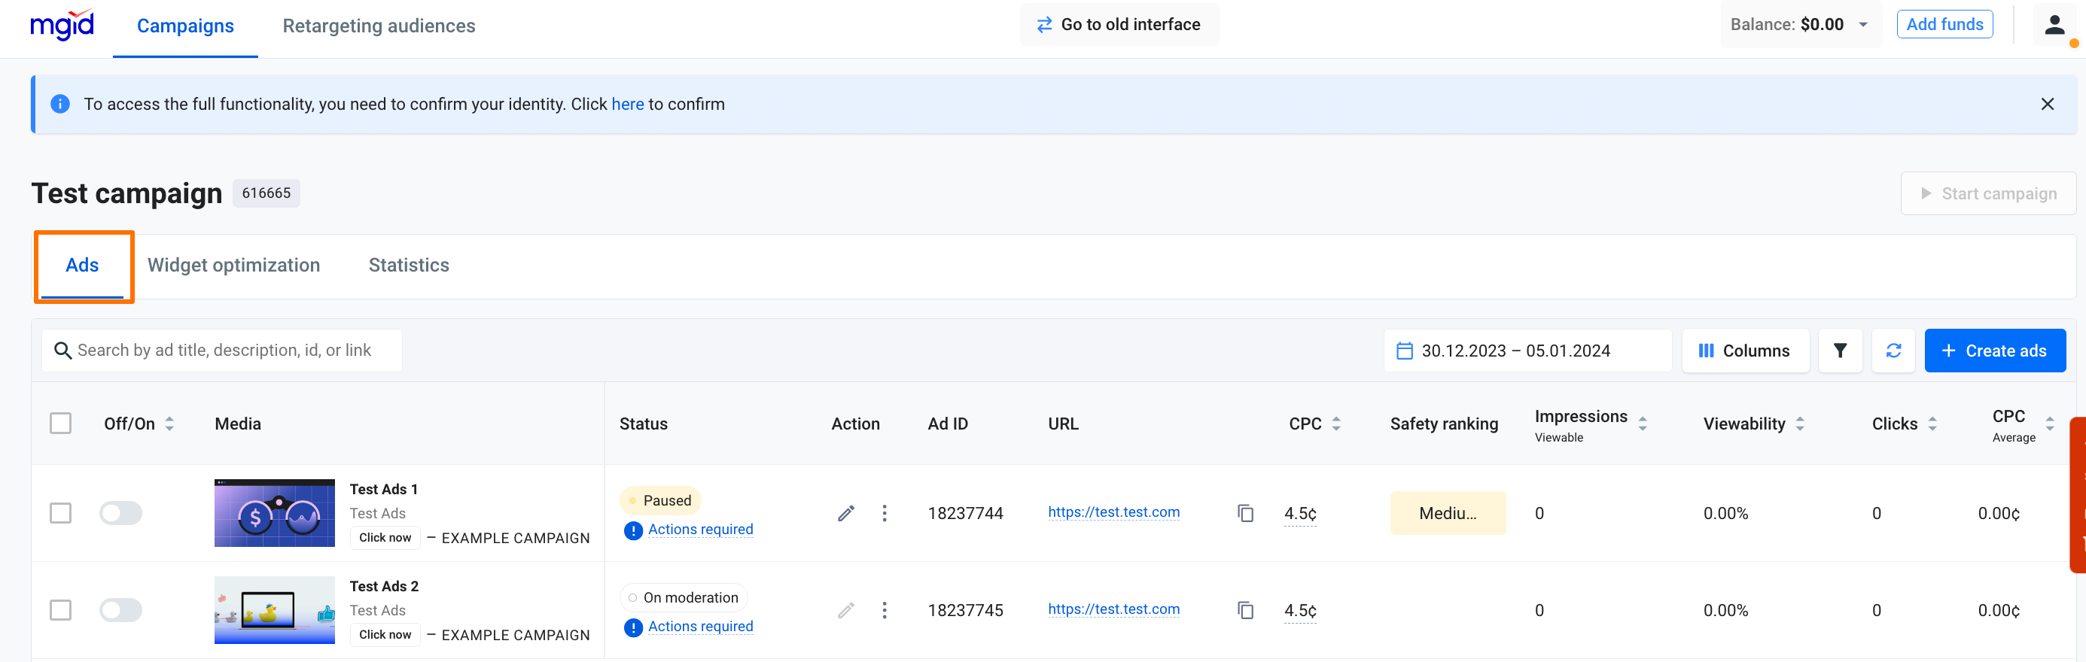The width and height of the screenshot is (2086, 662).
Task: Open the Statistics tab
Action: tap(408, 266)
